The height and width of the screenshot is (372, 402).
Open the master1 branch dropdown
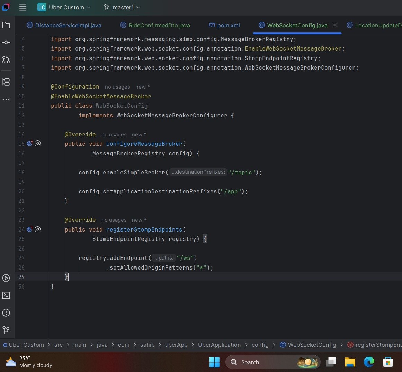coord(122,7)
